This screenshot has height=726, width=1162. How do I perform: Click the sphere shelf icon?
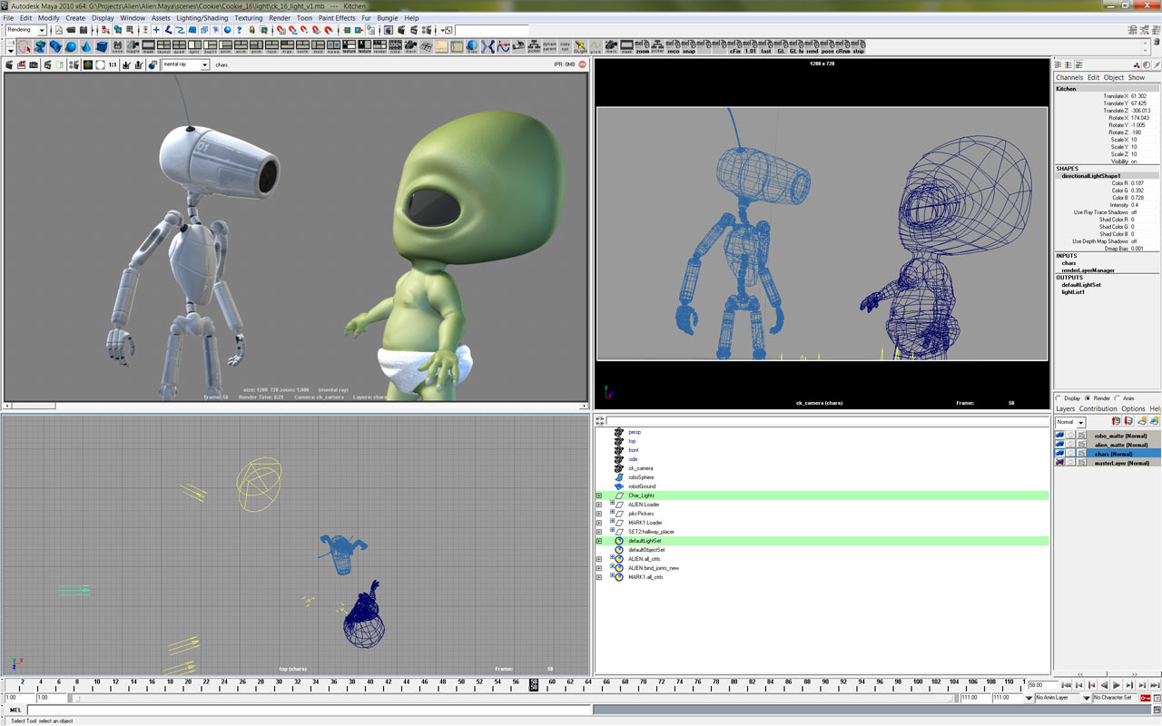pyautogui.click(x=71, y=46)
